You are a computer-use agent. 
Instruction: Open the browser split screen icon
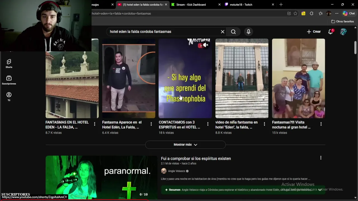pyautogui.click(x=289, y=13)
